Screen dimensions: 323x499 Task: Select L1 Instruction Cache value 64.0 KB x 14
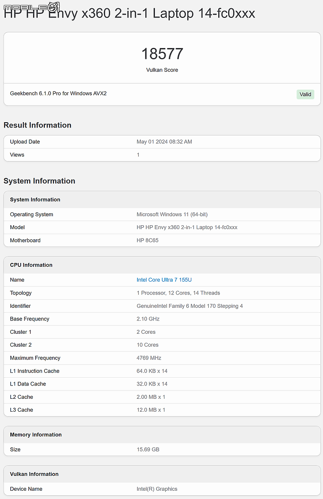click(x=152, y=371)
